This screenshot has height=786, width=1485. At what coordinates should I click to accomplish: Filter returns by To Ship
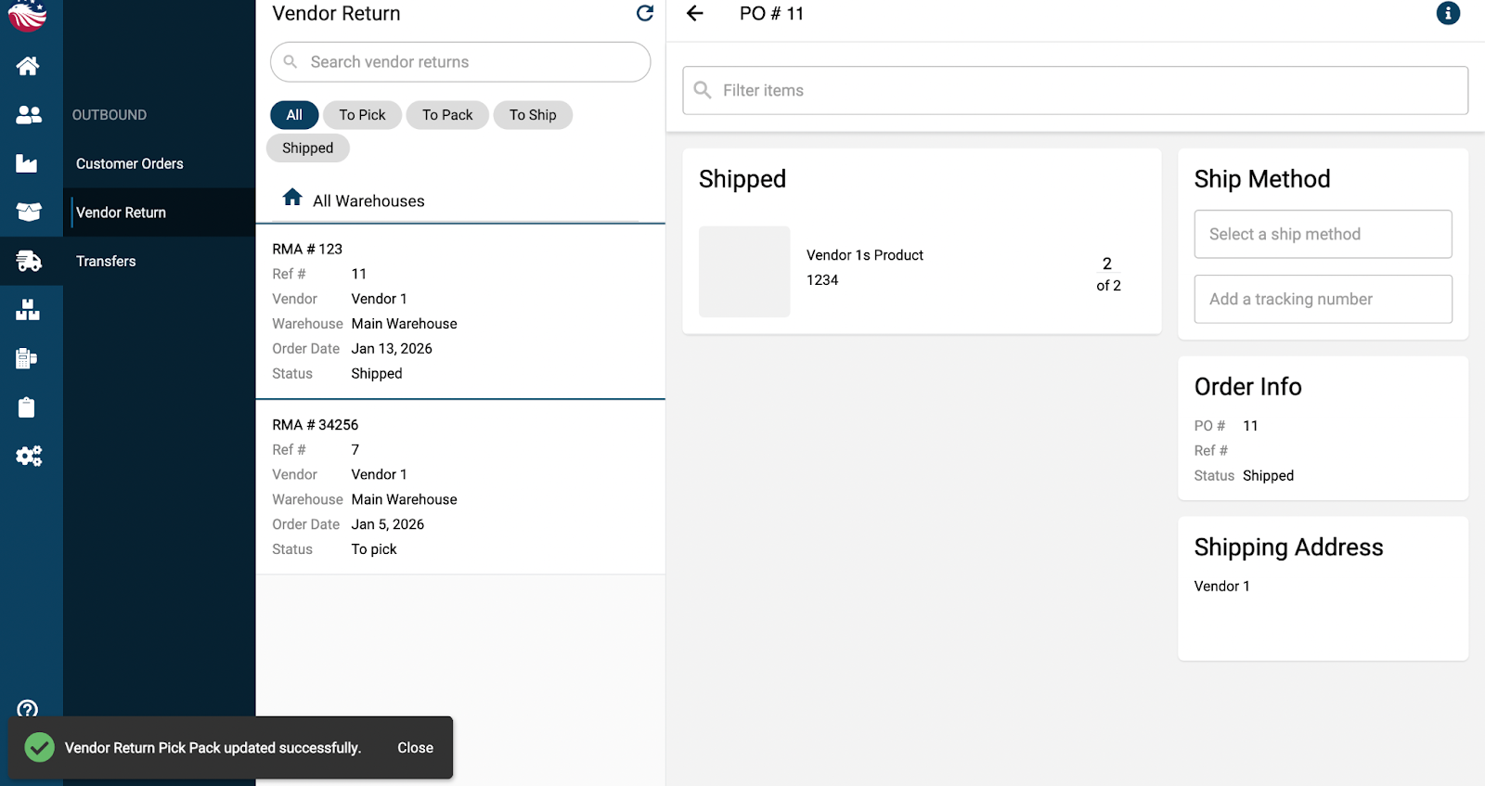[x=533, y=115]
